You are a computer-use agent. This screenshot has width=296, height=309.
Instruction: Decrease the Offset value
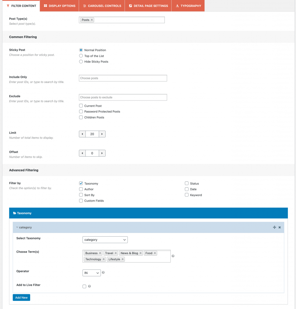[x=82, y=153]
